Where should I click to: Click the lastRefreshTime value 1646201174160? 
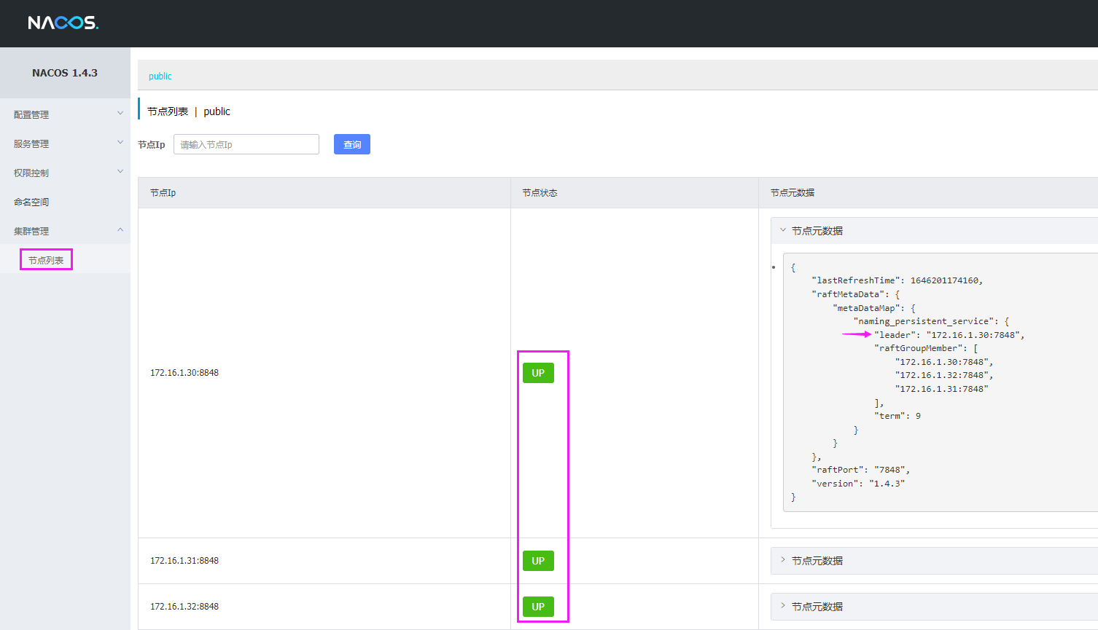pyautogui.click(x=945, y=280)
